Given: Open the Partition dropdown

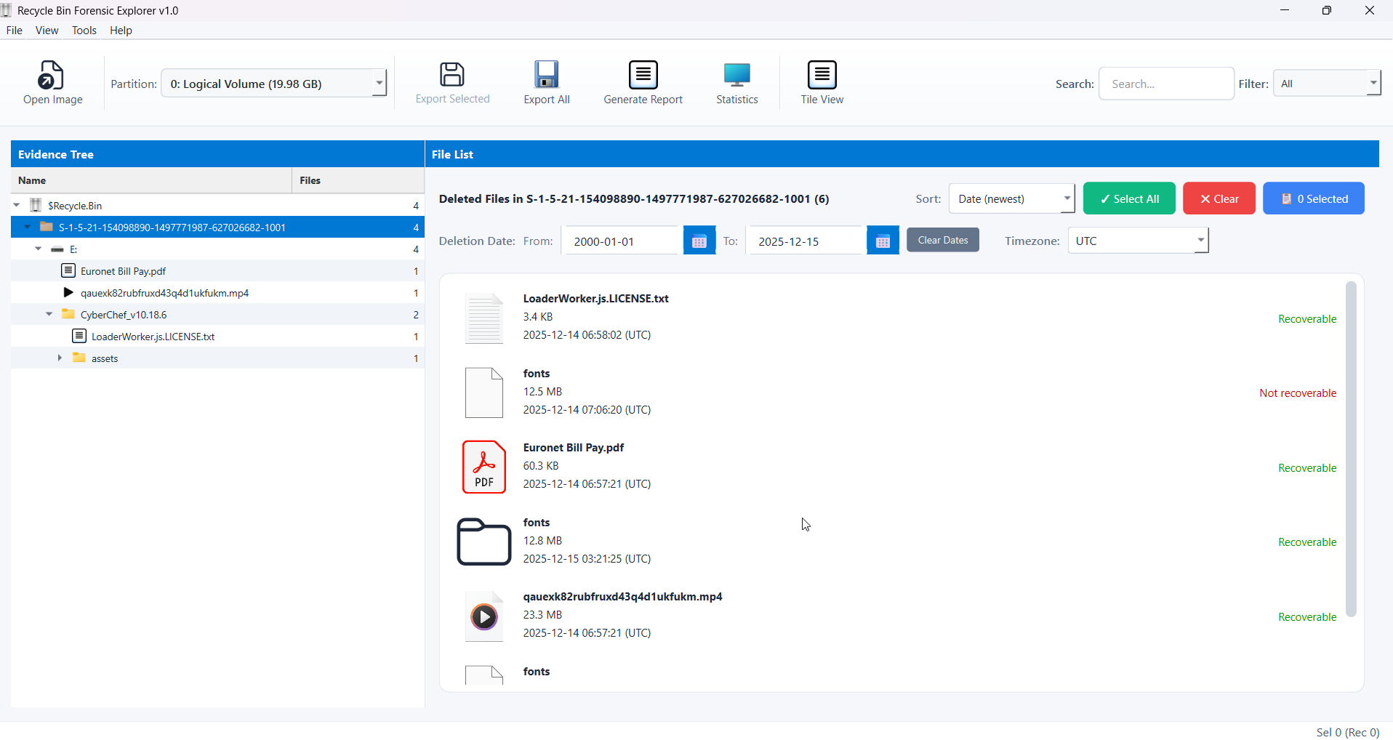Looking at the screenshot, I should (379, 84).
